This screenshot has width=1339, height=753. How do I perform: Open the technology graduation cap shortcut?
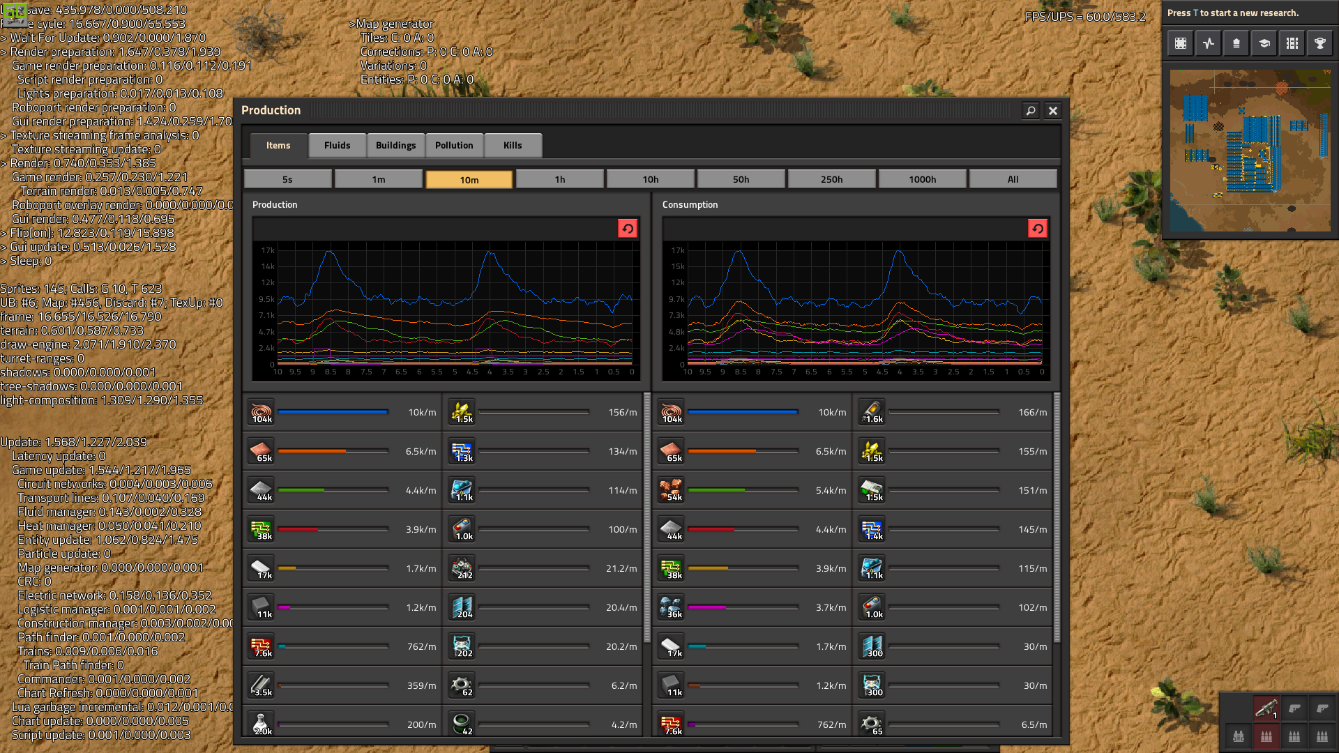point(1264,43)
